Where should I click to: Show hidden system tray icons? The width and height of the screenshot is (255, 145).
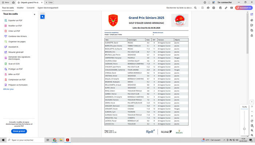[x=224, y=140]
